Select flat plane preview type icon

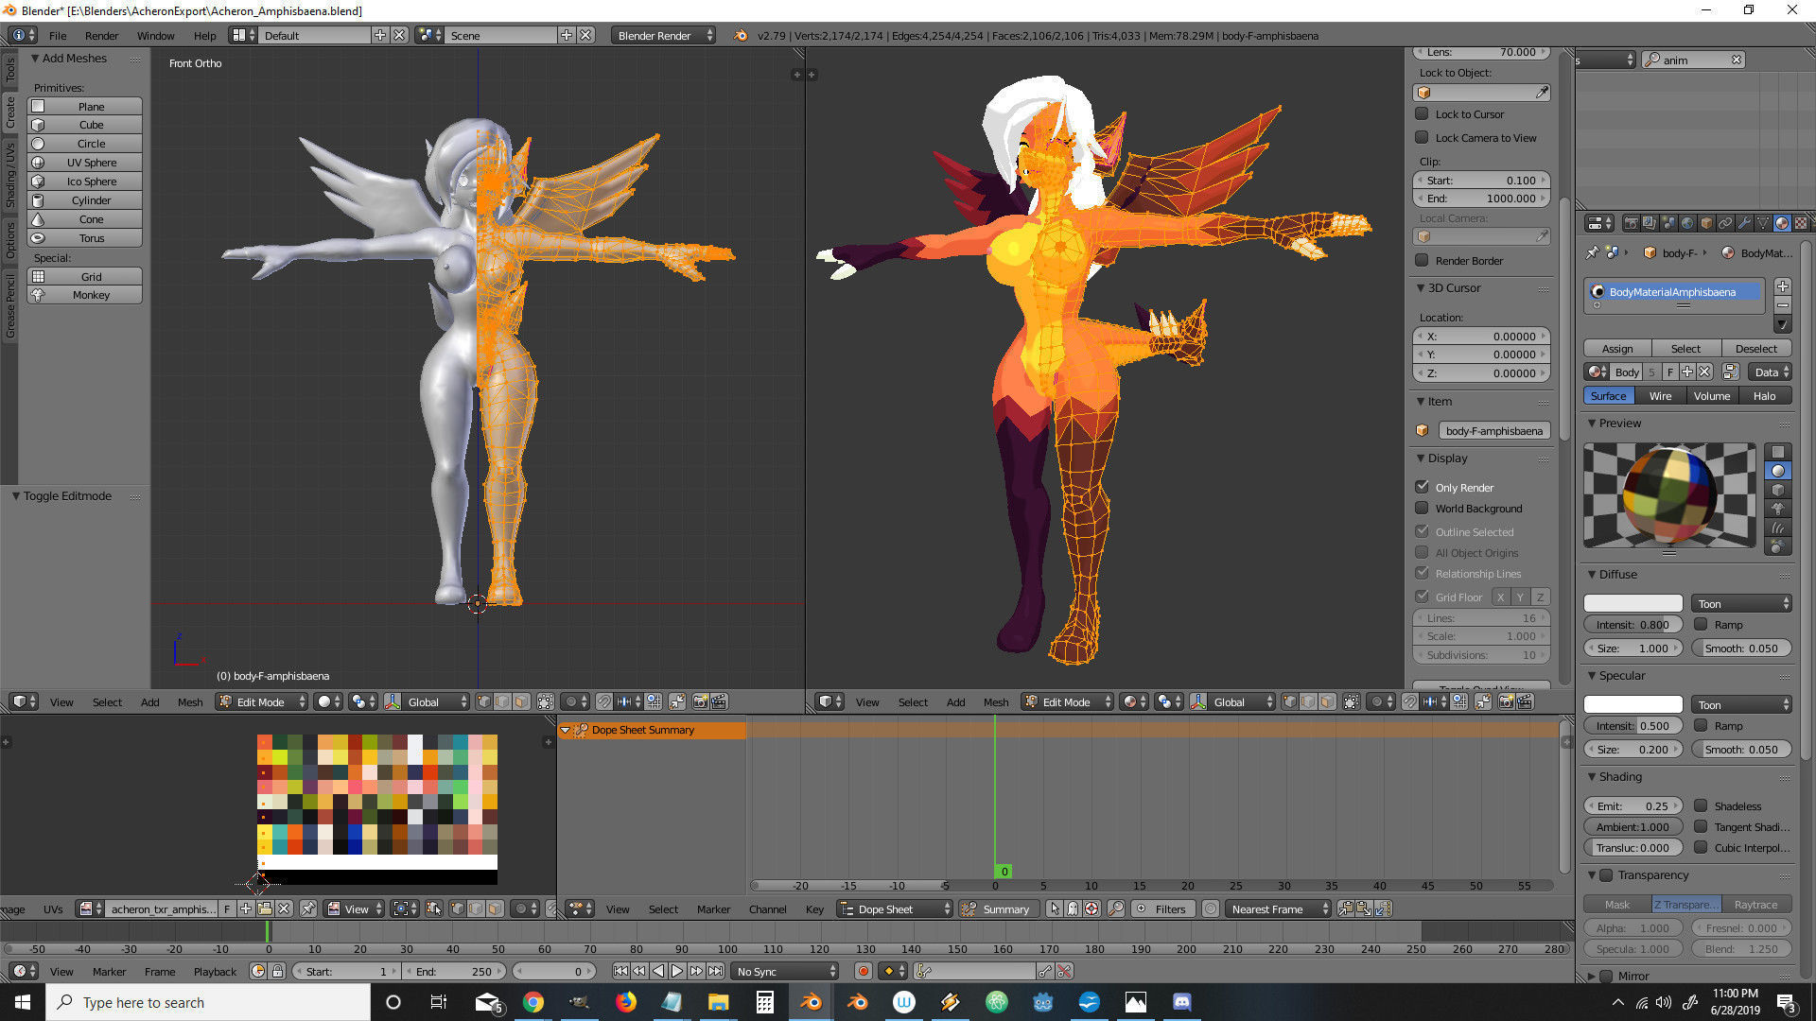pyautogui.click(x=1778, y=452)
